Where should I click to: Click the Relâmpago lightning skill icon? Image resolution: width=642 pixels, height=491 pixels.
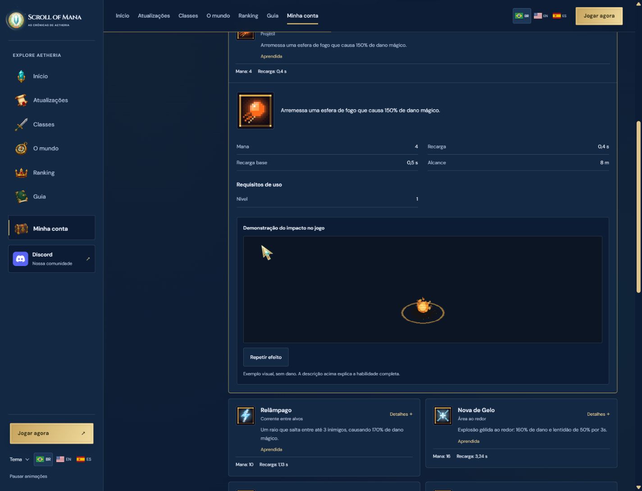[x=246, y=415]
